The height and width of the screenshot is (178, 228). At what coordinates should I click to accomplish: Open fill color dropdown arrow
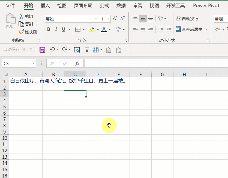(98, 29)
